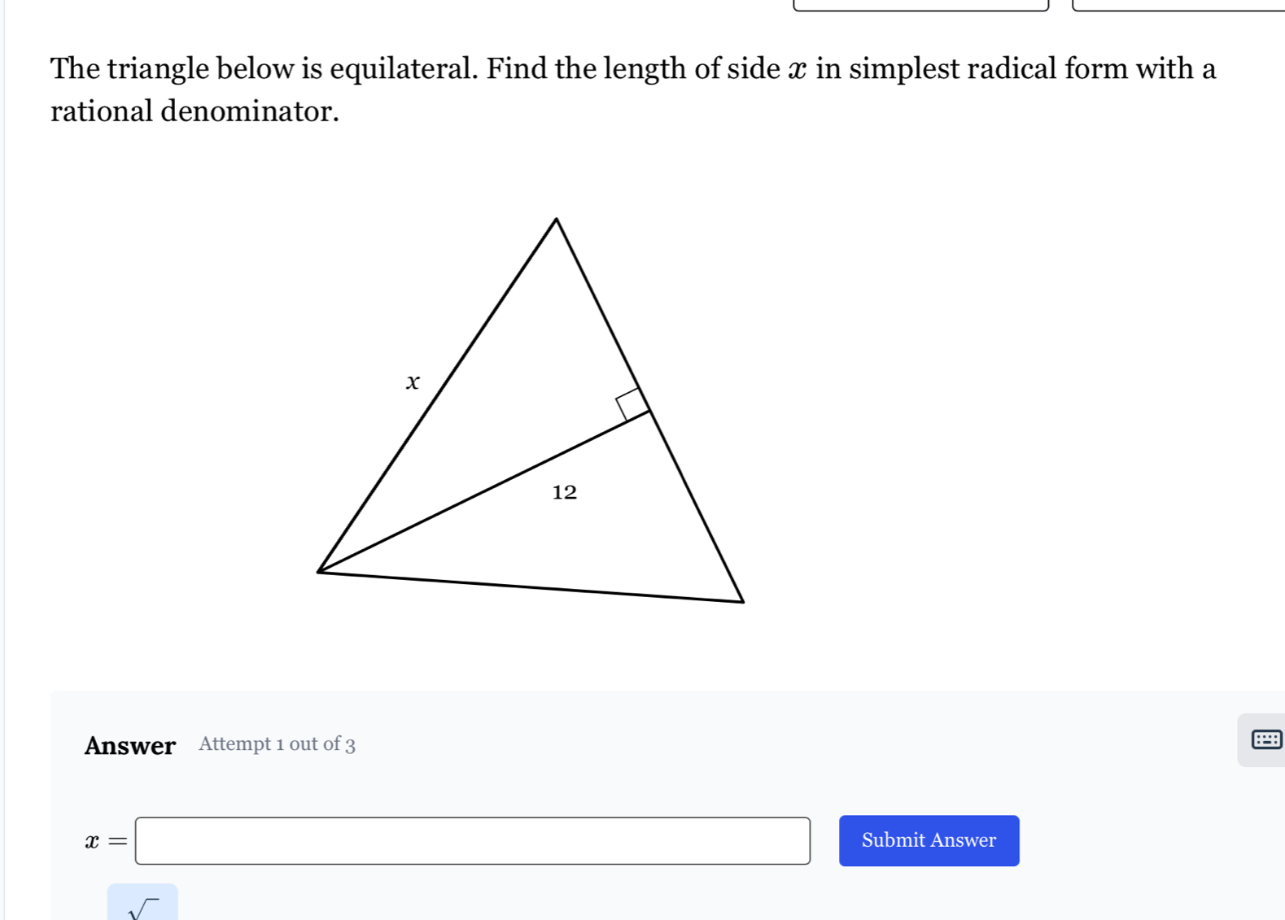Expand the left button at the top
The height and width of the screenshot is (920, 1285).
pos(920,4)
